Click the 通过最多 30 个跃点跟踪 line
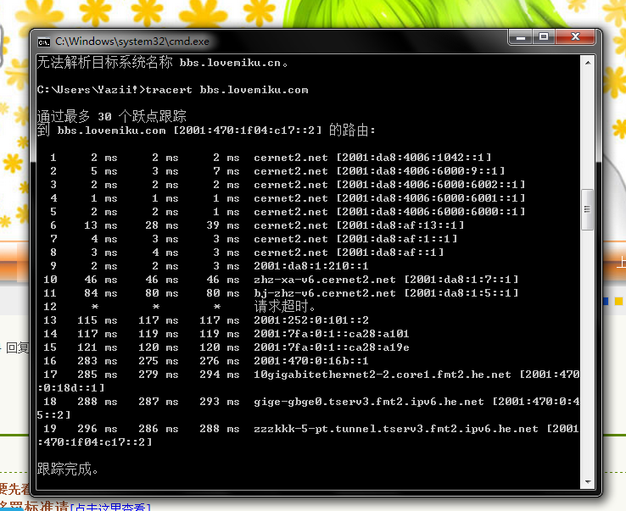 112,116
